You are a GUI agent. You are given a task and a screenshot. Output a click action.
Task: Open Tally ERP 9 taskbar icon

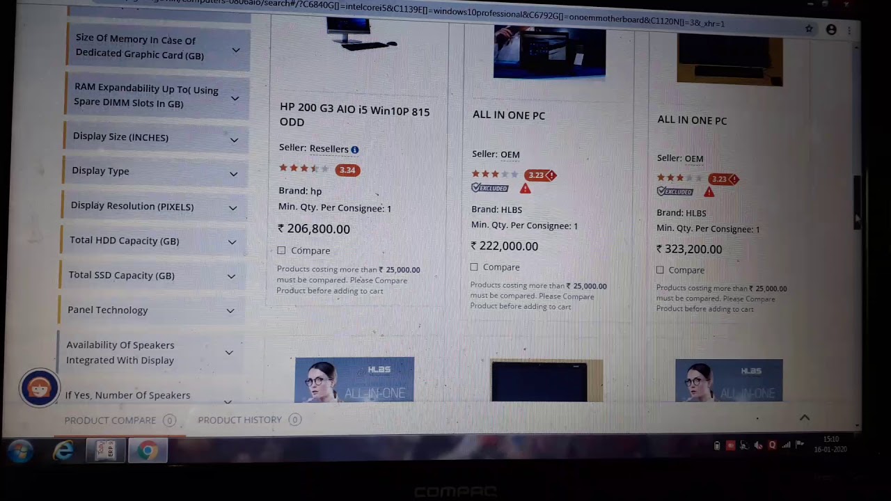106,451
